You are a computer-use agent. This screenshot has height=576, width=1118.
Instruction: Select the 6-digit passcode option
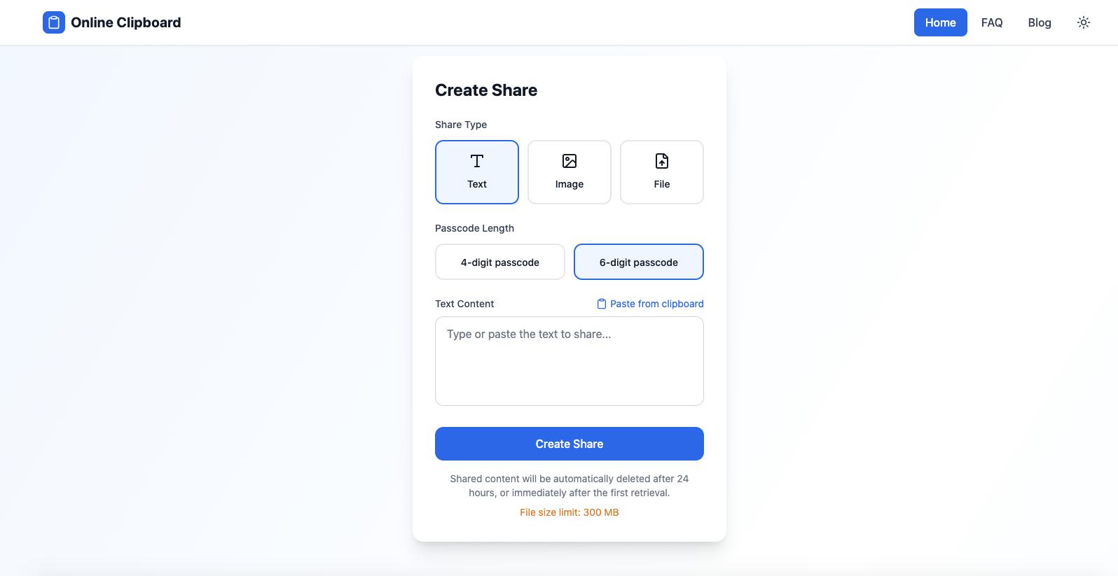pyautogui.click(x=638, y=262)
